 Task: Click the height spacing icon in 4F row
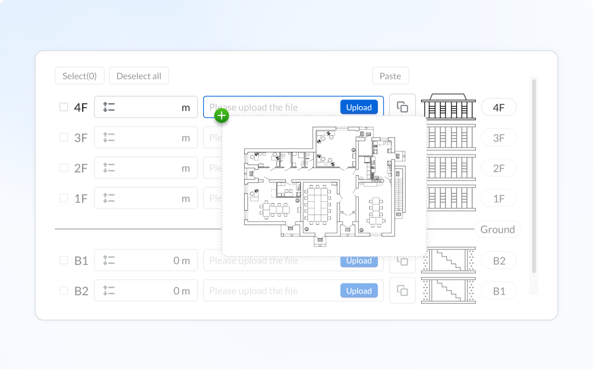[x=109, y=107]
